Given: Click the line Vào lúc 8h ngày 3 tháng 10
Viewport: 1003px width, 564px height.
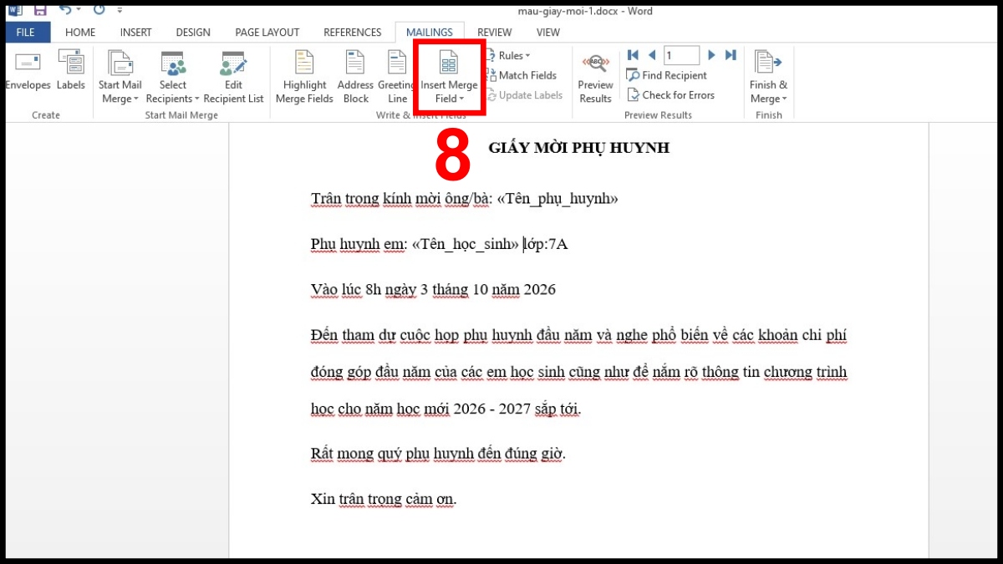Looking at the screenshot, I should [x=433, y=290].
